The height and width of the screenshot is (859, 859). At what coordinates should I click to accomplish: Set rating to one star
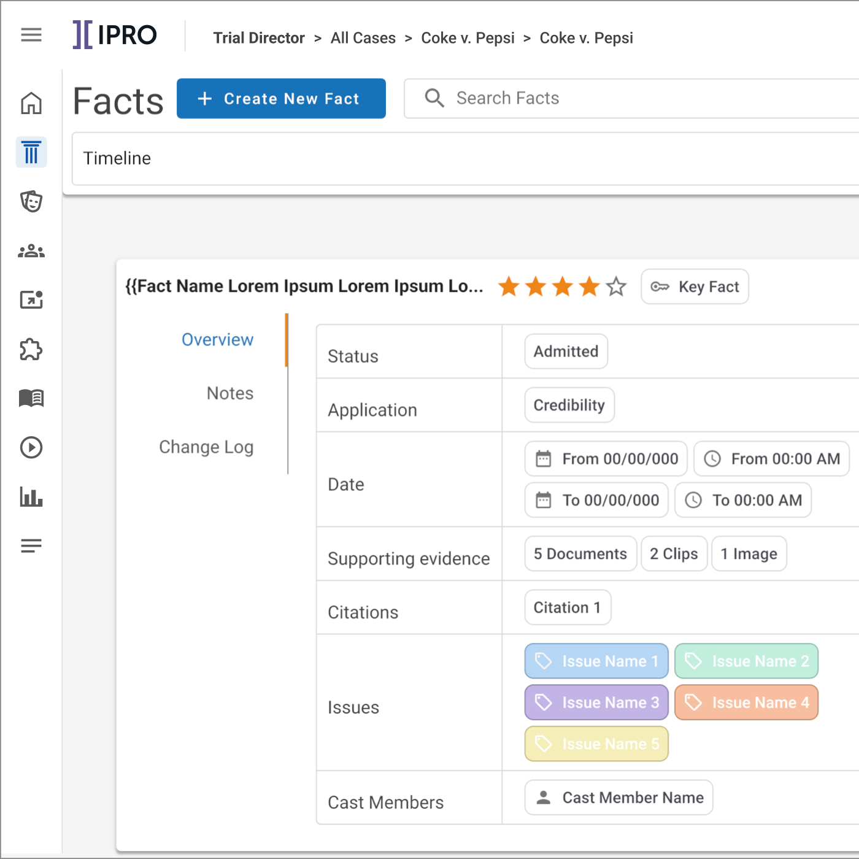(x=509, y=287)
